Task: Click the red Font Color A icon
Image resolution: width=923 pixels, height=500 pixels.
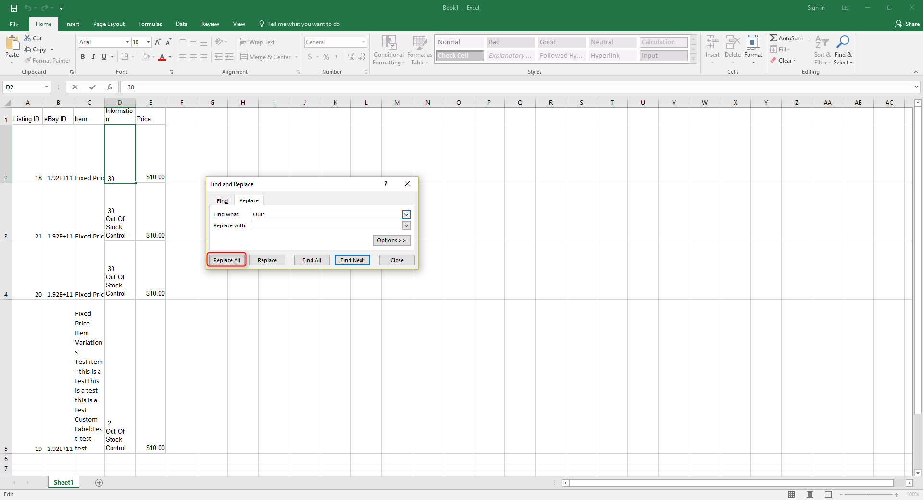Action: pyautogui.click(x=162, y=57)
